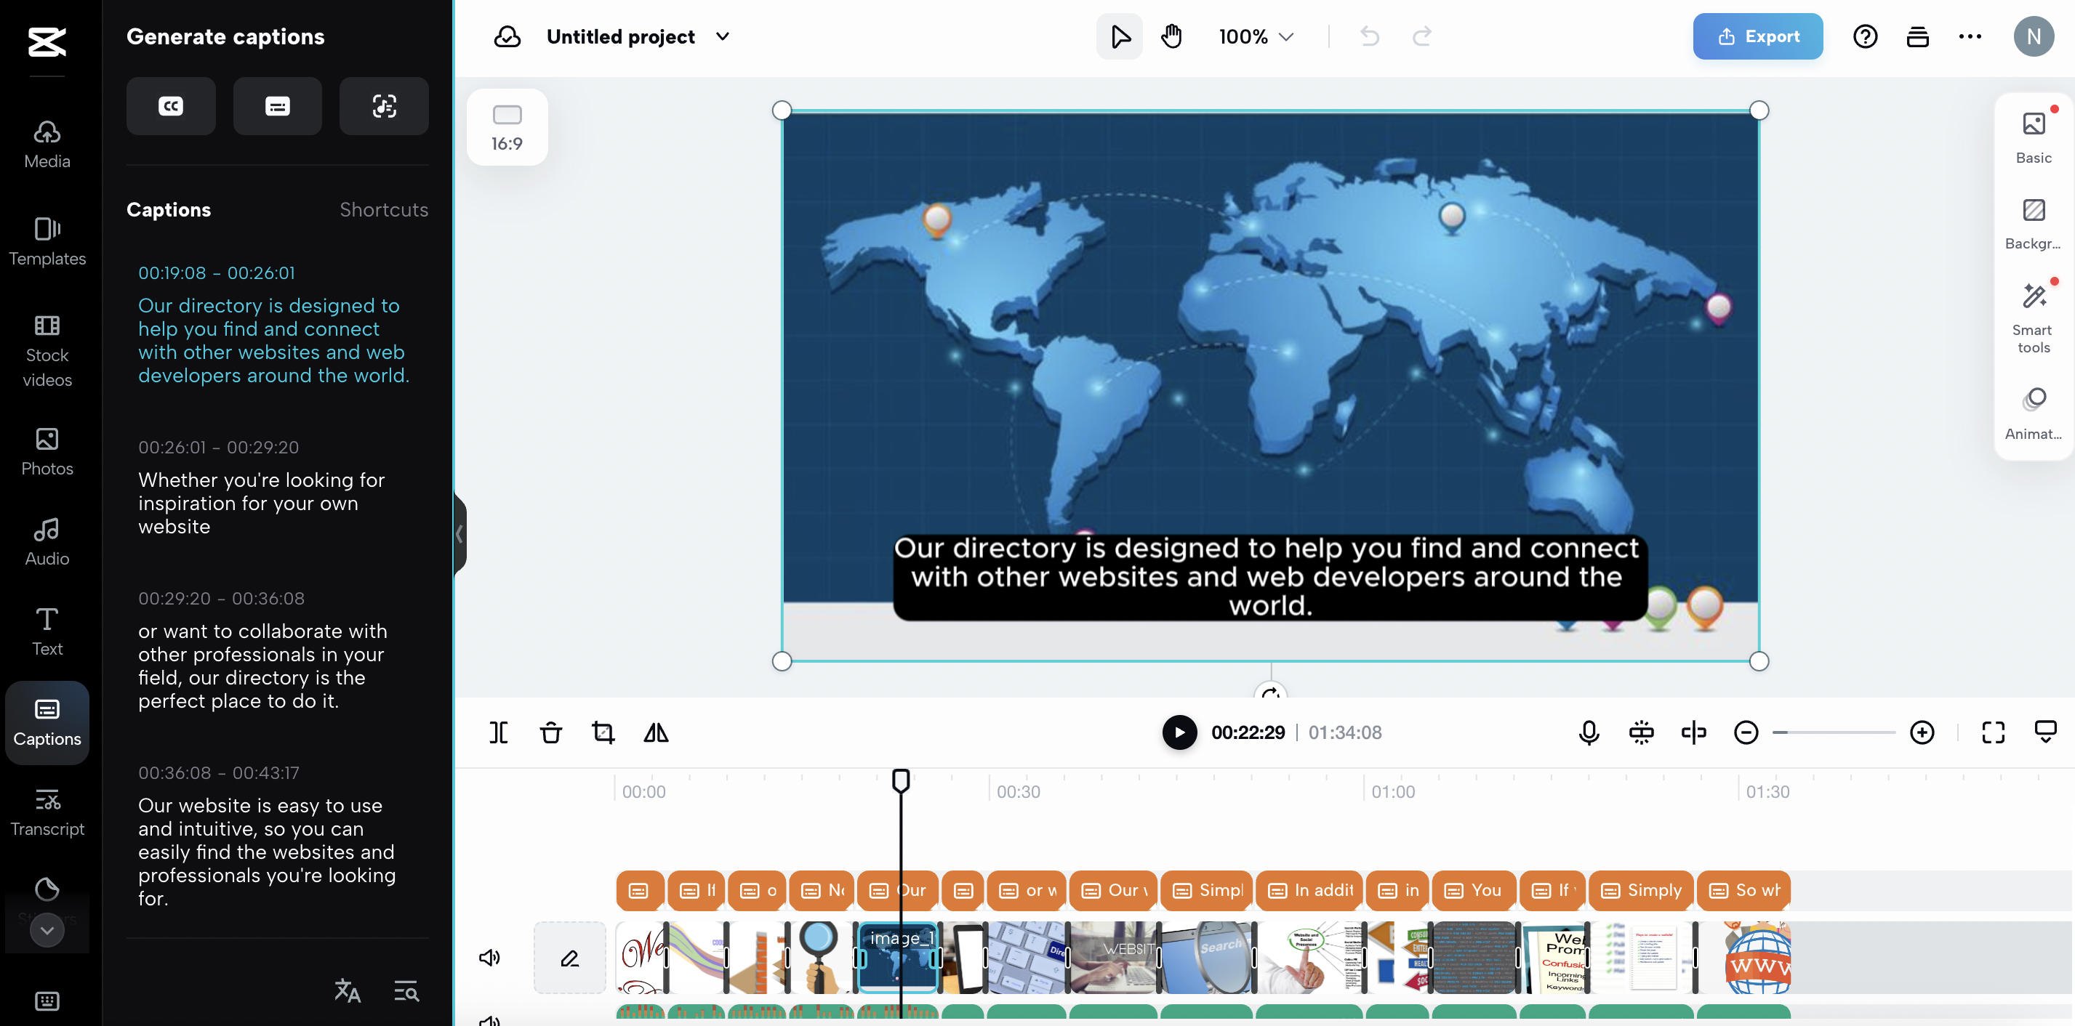The image size is (2075, 1026).
Task: Expand the 100% zoom level dropdown
Action: click(x=1255, y=36)
